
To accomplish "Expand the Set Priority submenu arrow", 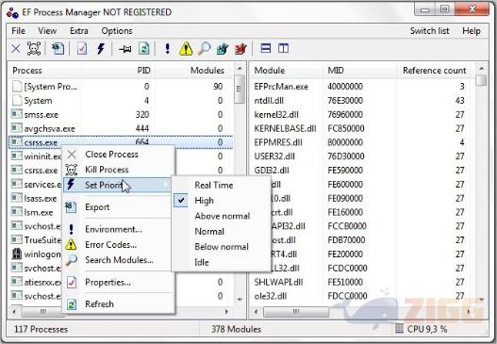I will tap(167, 185).
